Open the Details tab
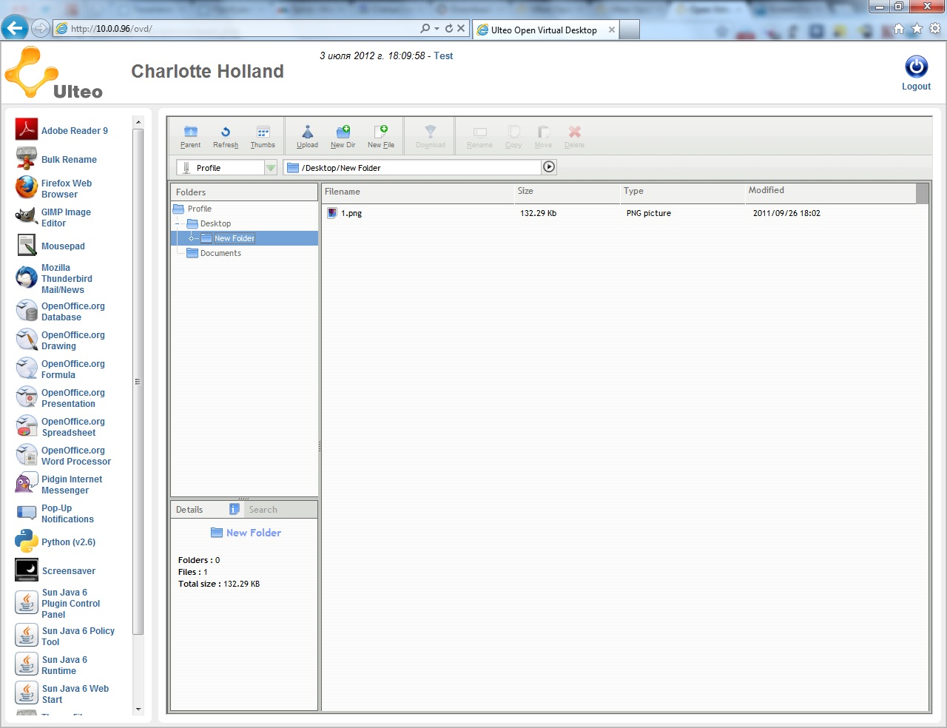The image size is (947, 728). 189,510
